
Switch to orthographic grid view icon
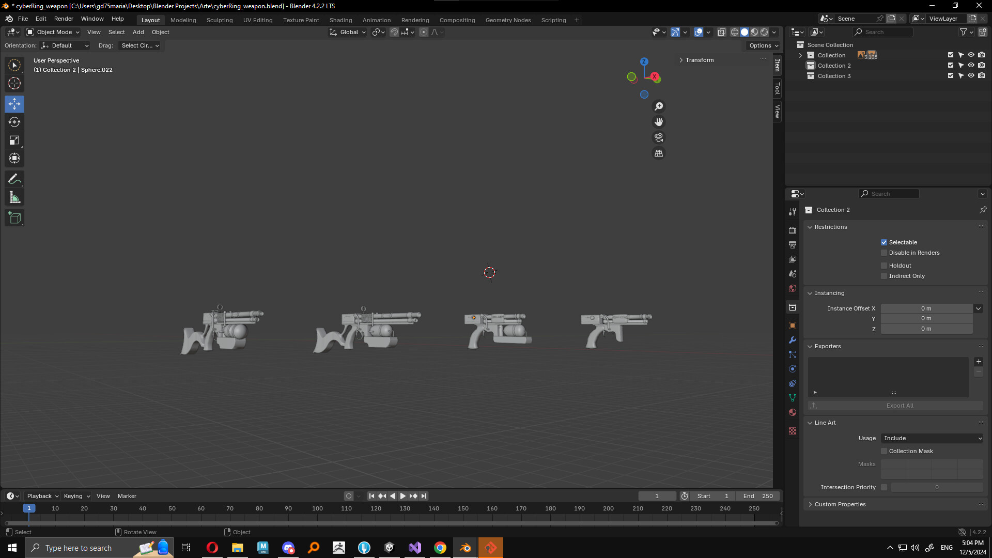[659, 153]
